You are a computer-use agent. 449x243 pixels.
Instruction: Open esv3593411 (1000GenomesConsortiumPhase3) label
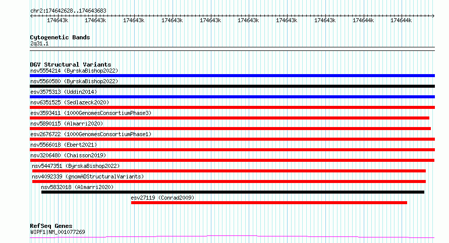tap(91, 113)
